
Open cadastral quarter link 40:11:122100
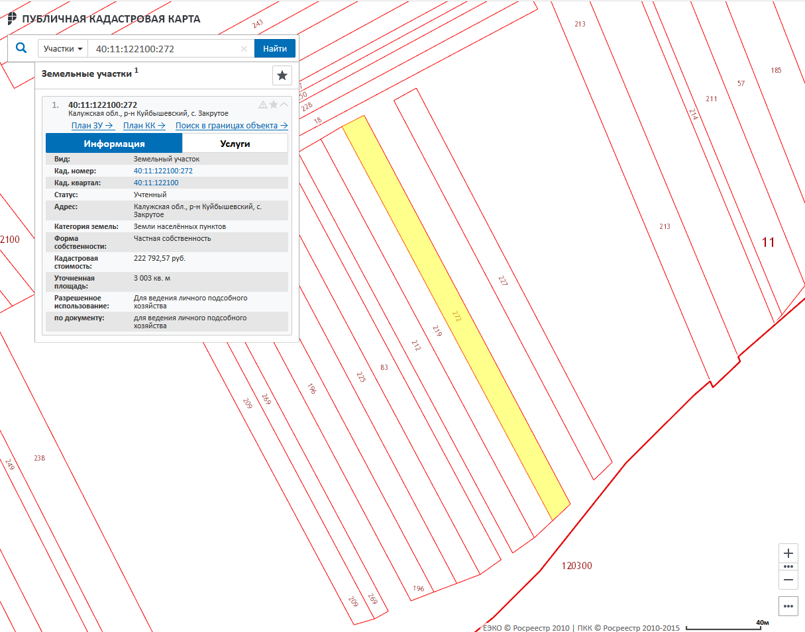156,183
